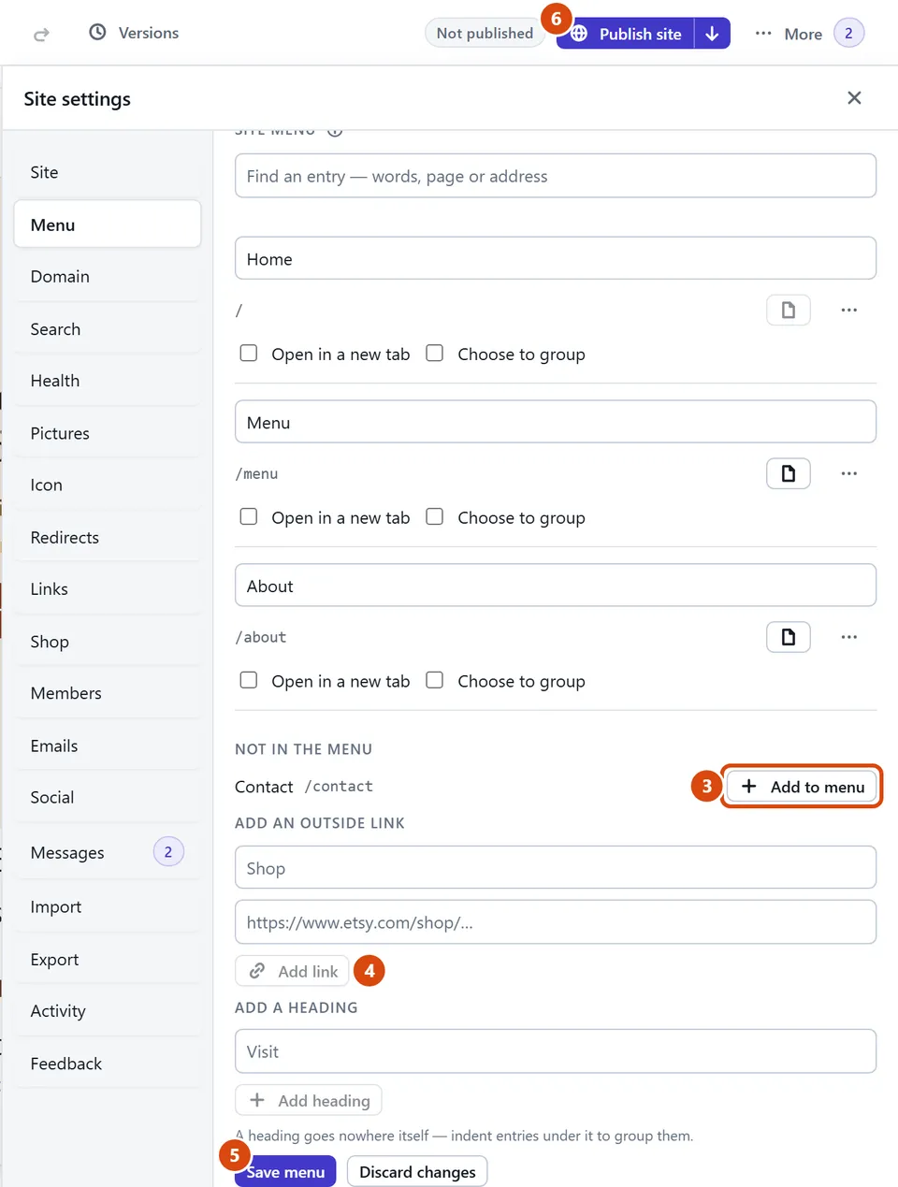Click the page icon for /menu entry

point(789,473)
